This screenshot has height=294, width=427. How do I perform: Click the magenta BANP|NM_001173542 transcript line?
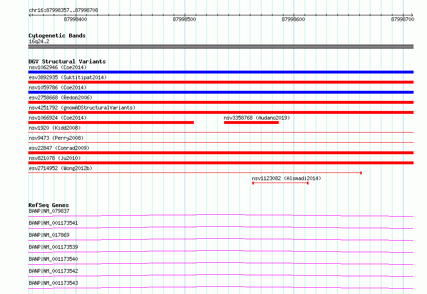pyautogui.click(x=221, y=275)
